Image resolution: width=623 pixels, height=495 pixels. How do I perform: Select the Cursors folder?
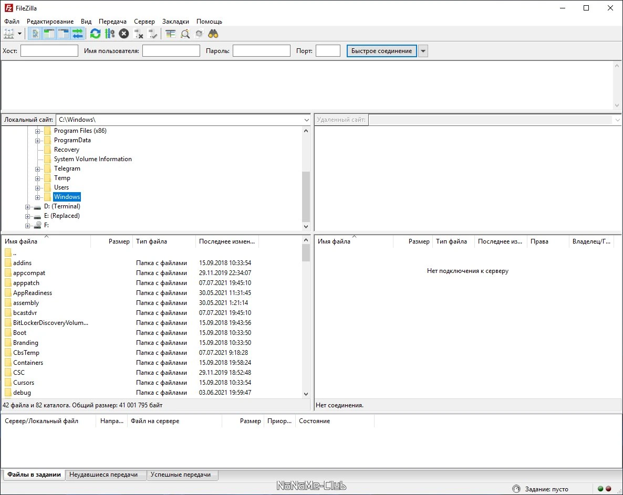(x=24, y=383)
